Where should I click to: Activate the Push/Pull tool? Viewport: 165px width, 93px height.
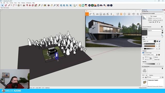(24, 5)
